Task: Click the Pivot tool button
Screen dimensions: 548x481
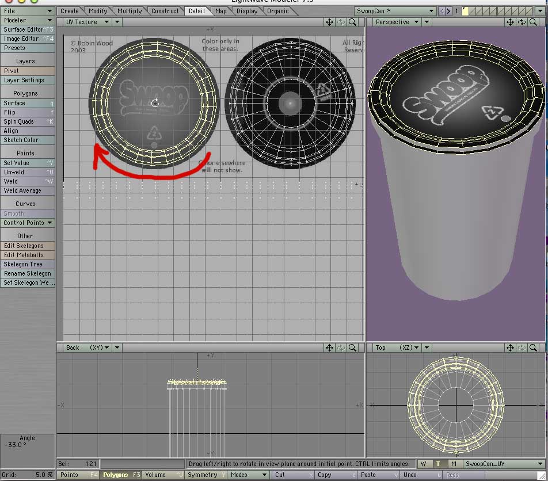Action: pyautogui.click(x=28, y=71)
